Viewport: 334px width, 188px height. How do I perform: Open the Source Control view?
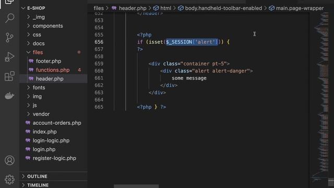9,38
